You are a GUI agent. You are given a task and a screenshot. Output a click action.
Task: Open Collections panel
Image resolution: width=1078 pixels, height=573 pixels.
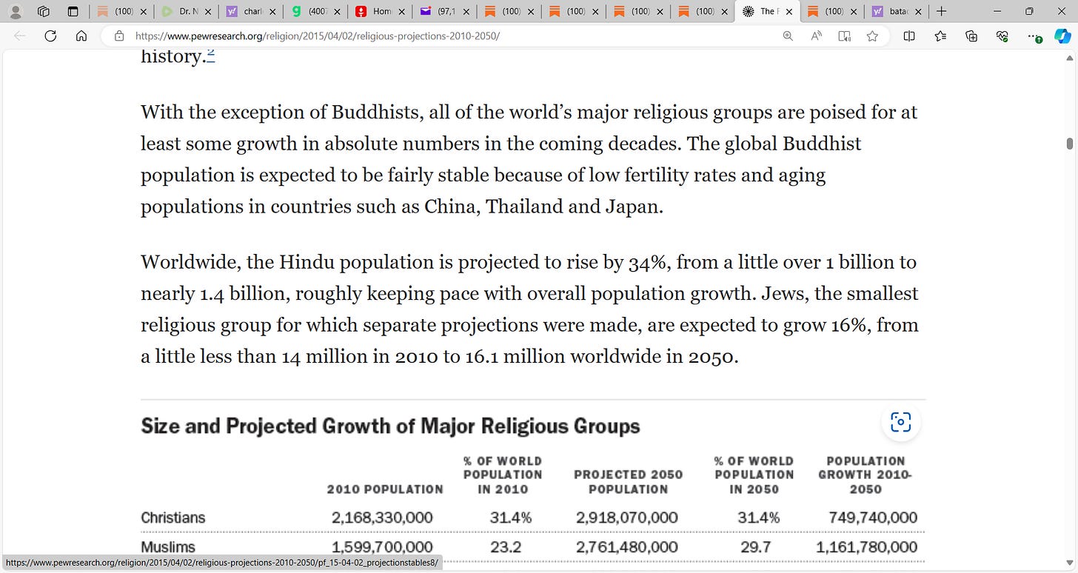(x=971, y=36)
